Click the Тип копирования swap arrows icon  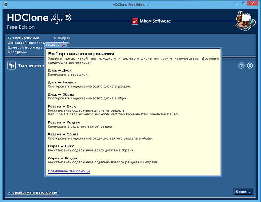tap(11, 66)
